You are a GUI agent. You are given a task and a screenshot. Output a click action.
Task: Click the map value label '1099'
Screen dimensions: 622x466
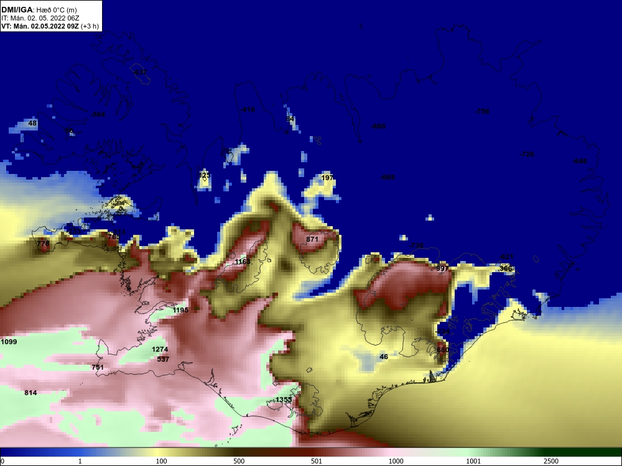point(9,342)
